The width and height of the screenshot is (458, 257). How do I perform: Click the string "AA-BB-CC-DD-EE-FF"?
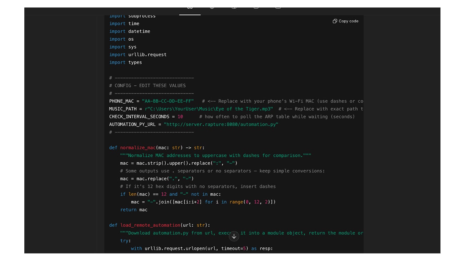tap(168, 101)
